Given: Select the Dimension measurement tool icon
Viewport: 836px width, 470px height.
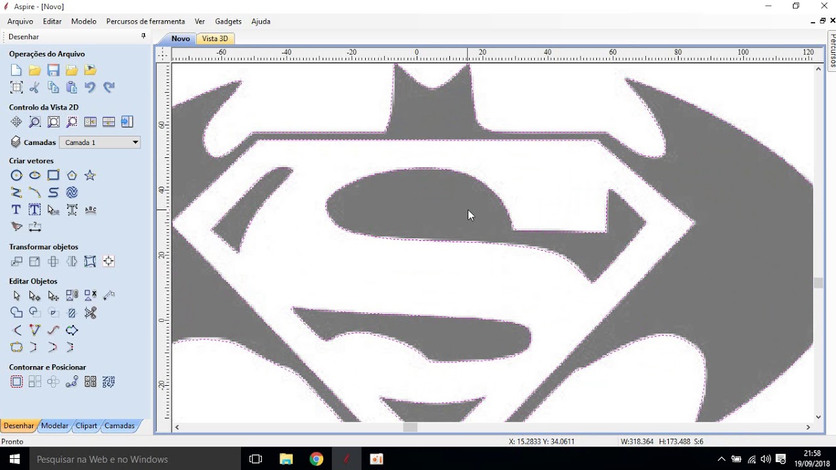Looking at the screenshot, I should [35, 227].
